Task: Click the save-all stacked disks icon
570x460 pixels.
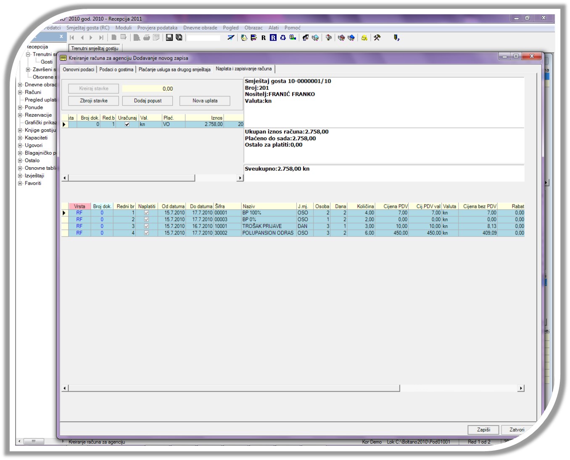Action: coord(179,37)
